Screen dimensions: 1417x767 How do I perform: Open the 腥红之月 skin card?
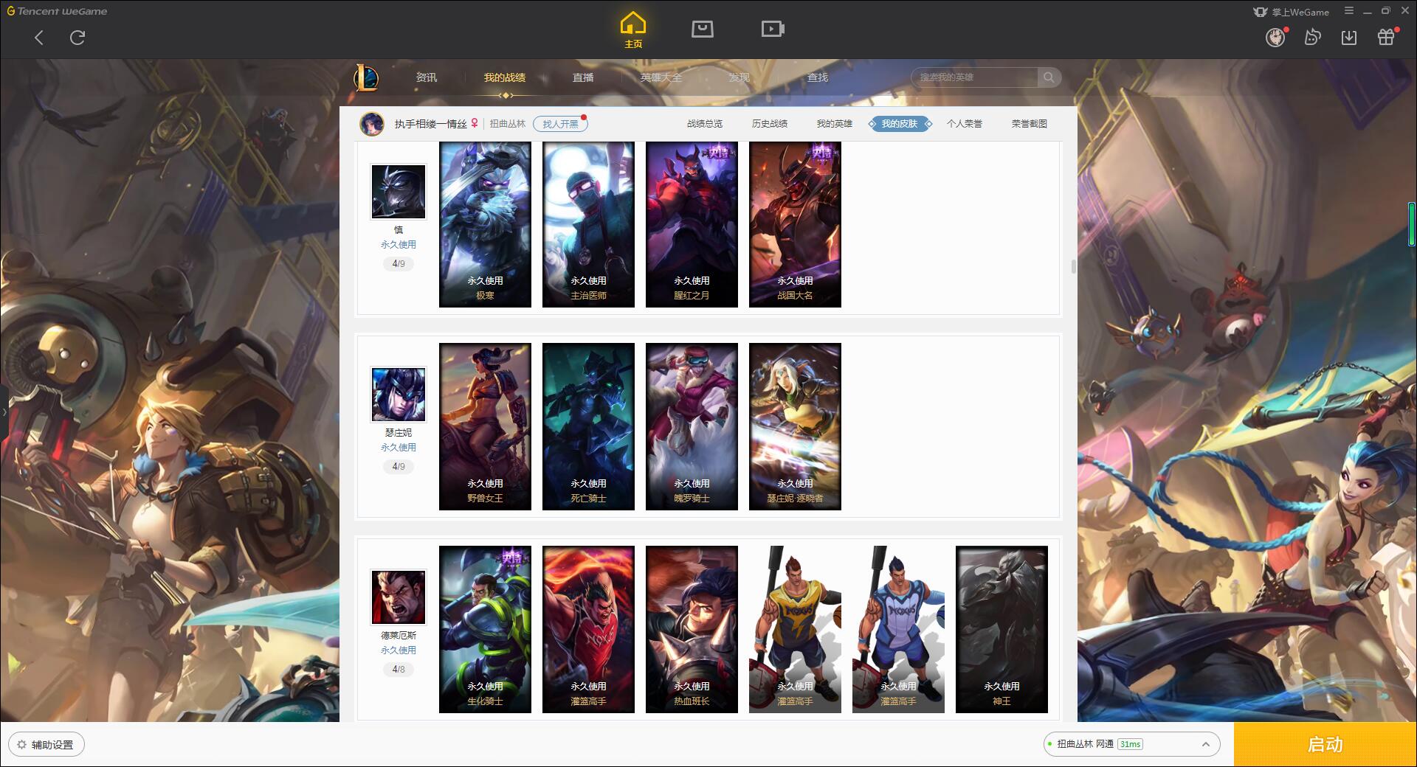tap(692, 224)
